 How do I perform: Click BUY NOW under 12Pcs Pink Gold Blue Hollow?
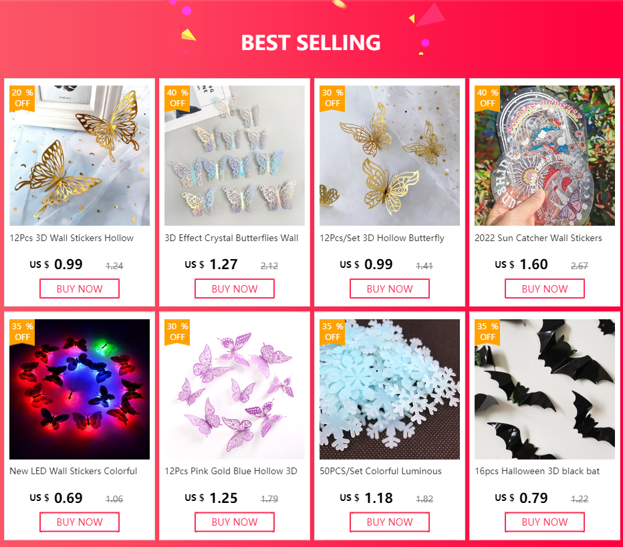point(235,522)
